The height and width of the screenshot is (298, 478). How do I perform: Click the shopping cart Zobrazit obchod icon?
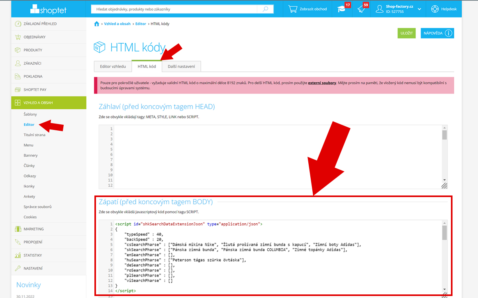[293, 9]
